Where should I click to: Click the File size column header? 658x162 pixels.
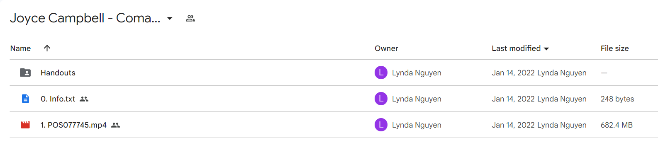point(615,48)
